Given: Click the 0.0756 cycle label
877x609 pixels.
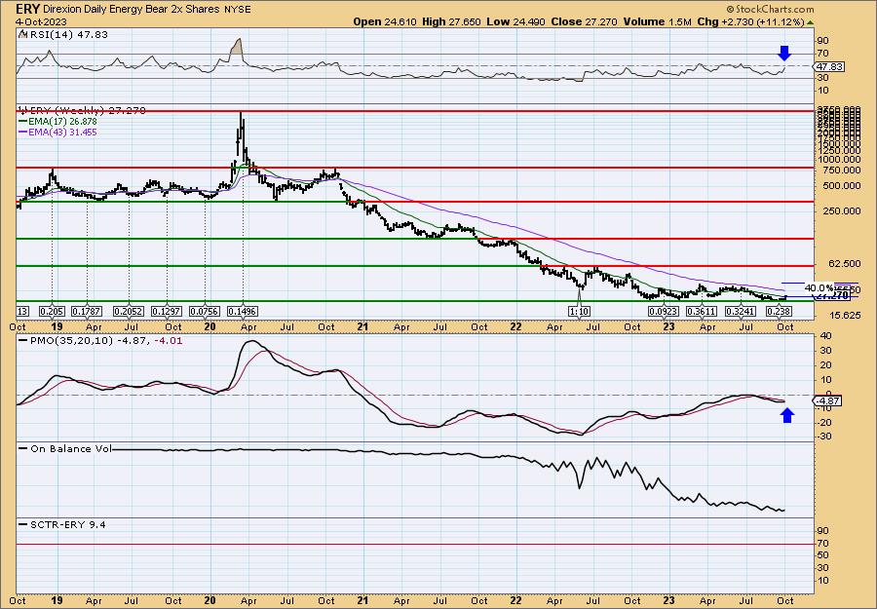Looking at the screenshot, I should tap(206, 312).
